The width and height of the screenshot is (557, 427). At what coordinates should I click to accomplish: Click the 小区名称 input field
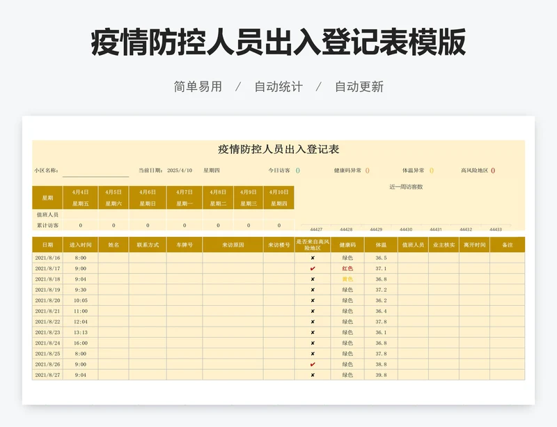(x=95, y=171)
